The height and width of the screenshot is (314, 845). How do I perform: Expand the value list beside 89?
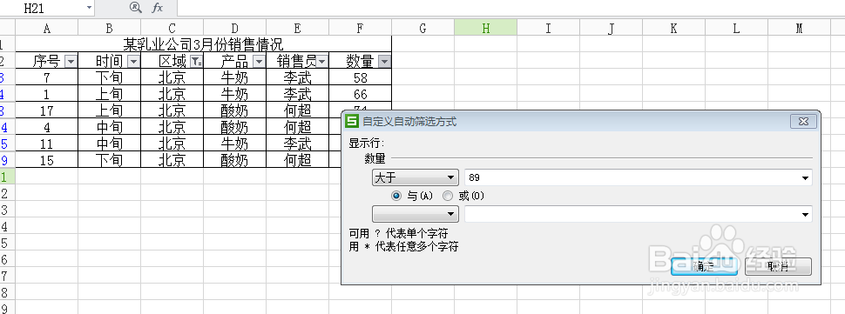805,178
